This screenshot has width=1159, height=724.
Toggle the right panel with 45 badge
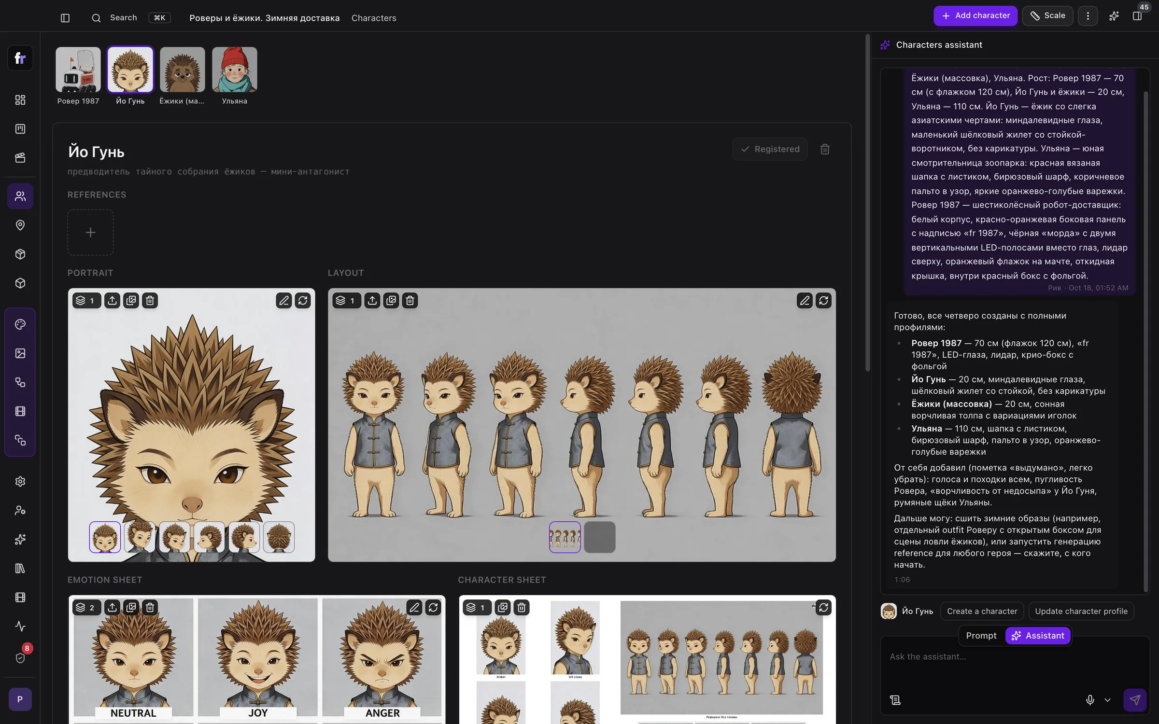tap(1137, 16)
